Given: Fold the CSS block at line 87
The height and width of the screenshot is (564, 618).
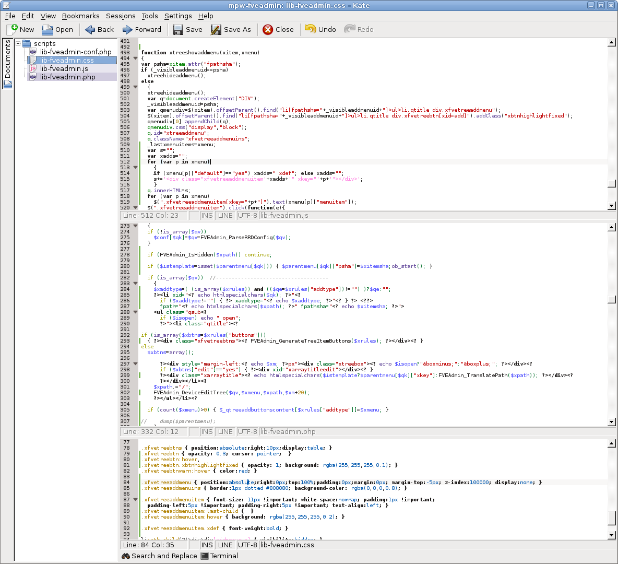Looking at the screenshot, I should coord(136,499).
